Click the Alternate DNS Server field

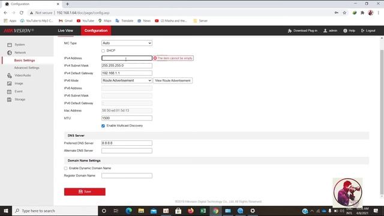[x=127, y=151]
